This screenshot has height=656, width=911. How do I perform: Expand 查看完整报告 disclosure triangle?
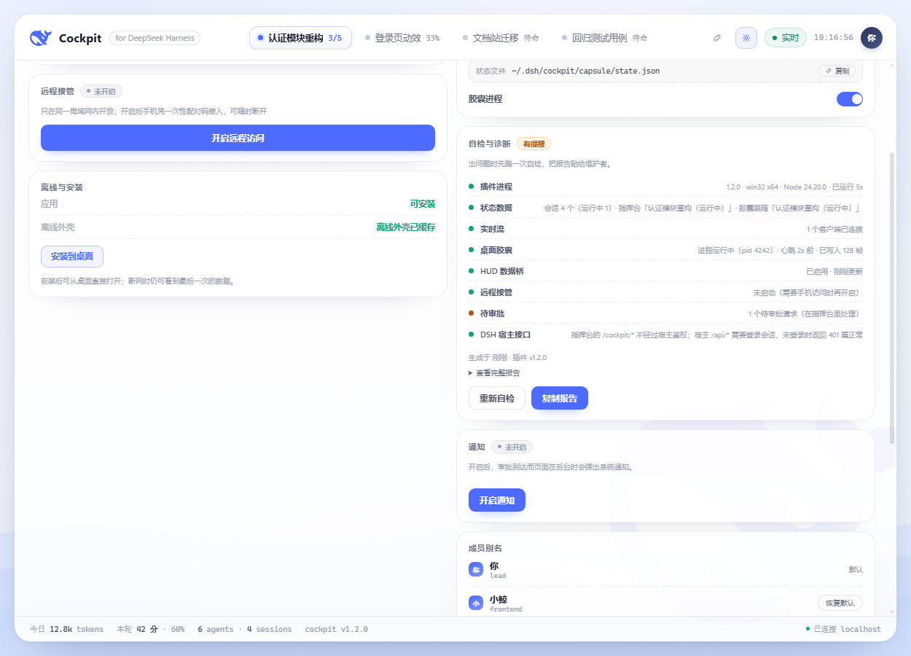471,372
